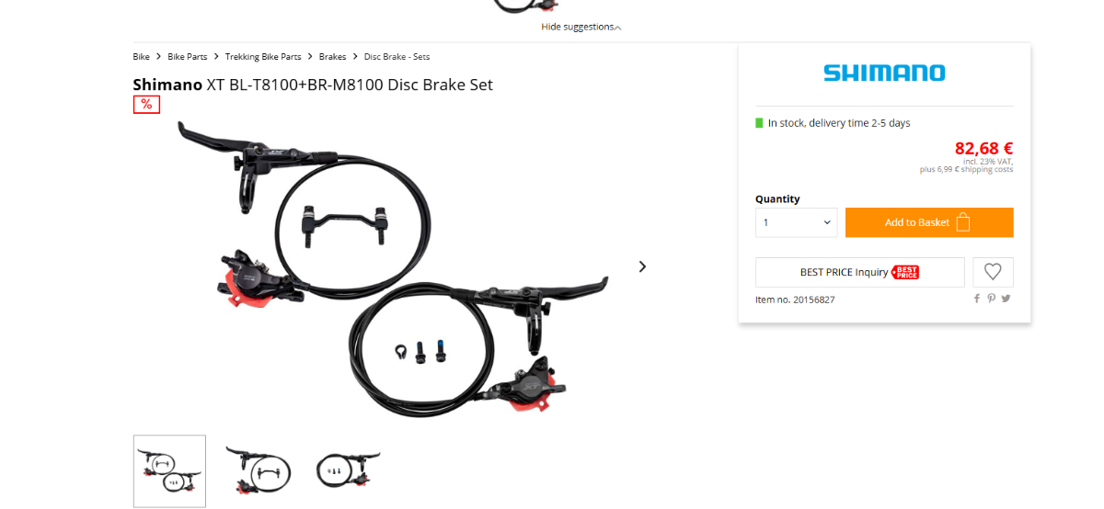Go to Disc Brake - Sets breadcrumb
This screenshot has width=1104, height=509.
pyautogui.click(x=397, y=57)
